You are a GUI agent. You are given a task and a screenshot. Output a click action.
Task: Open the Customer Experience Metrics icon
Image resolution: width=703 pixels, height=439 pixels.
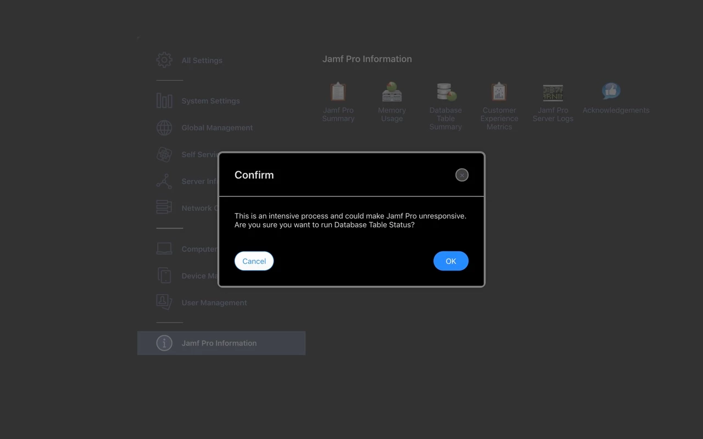tap(499, 92)
